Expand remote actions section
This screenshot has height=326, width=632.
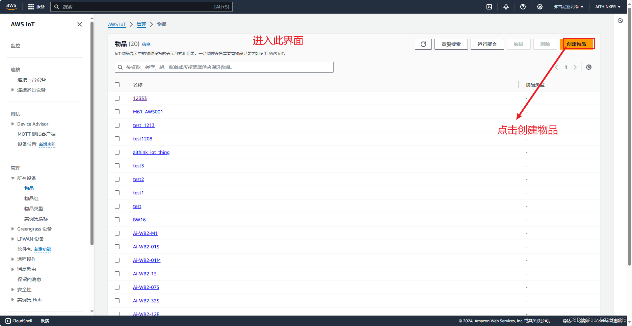pos(13,259)
